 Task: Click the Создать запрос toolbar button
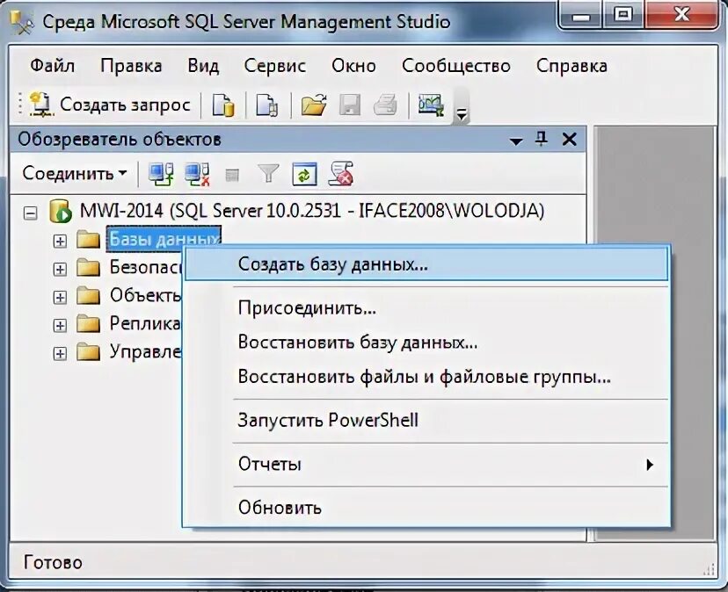pos(110,105)
